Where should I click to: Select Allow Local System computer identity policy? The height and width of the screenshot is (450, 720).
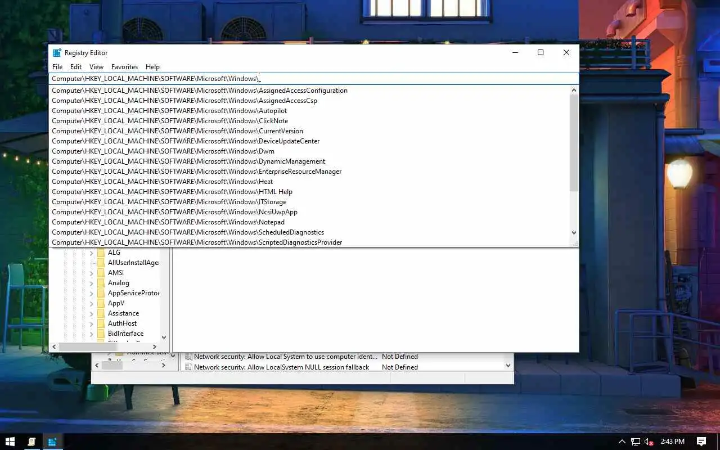pos(286,357)
